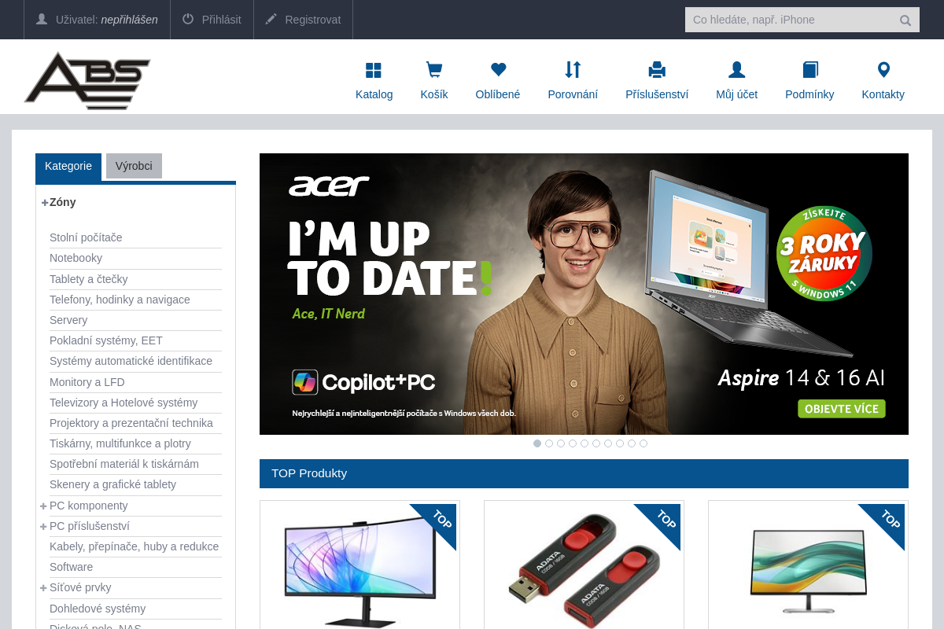The image size is (944, 629).
Task: Open Systémy automatické identifikace category
Action: [x=131, y=361]
